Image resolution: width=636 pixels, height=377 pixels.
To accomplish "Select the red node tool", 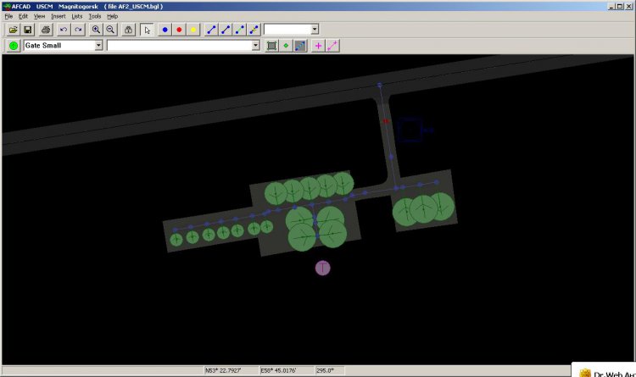I will pyautogui.click(x=179, y=30).
